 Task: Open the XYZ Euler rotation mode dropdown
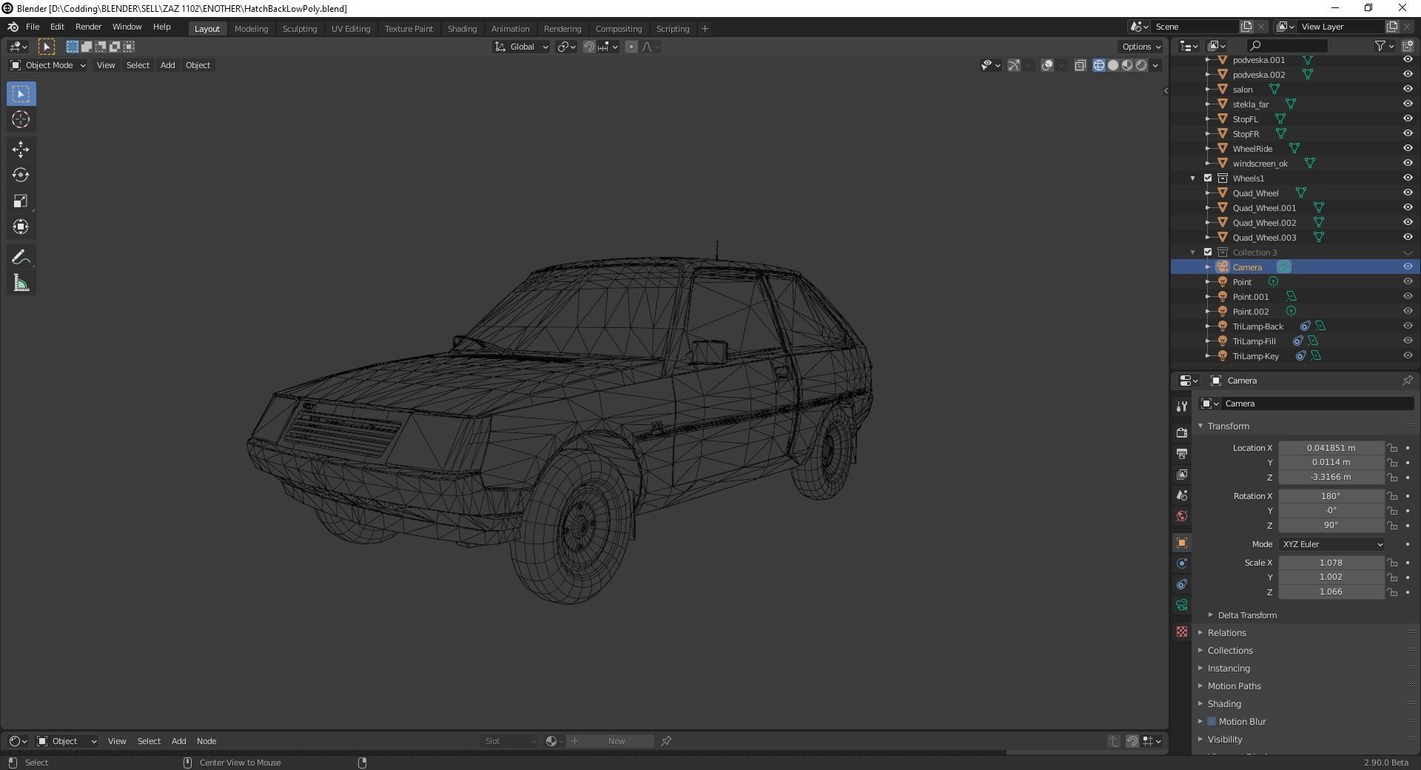point(1330,544)
